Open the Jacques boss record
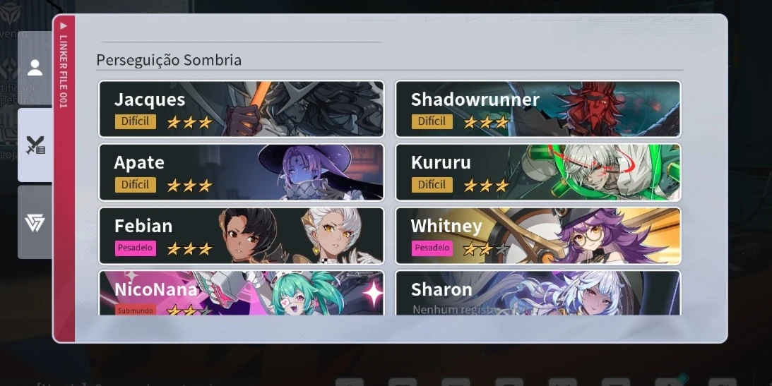Image resolution: width=772 pixels, height=386 pixels. 242,109
